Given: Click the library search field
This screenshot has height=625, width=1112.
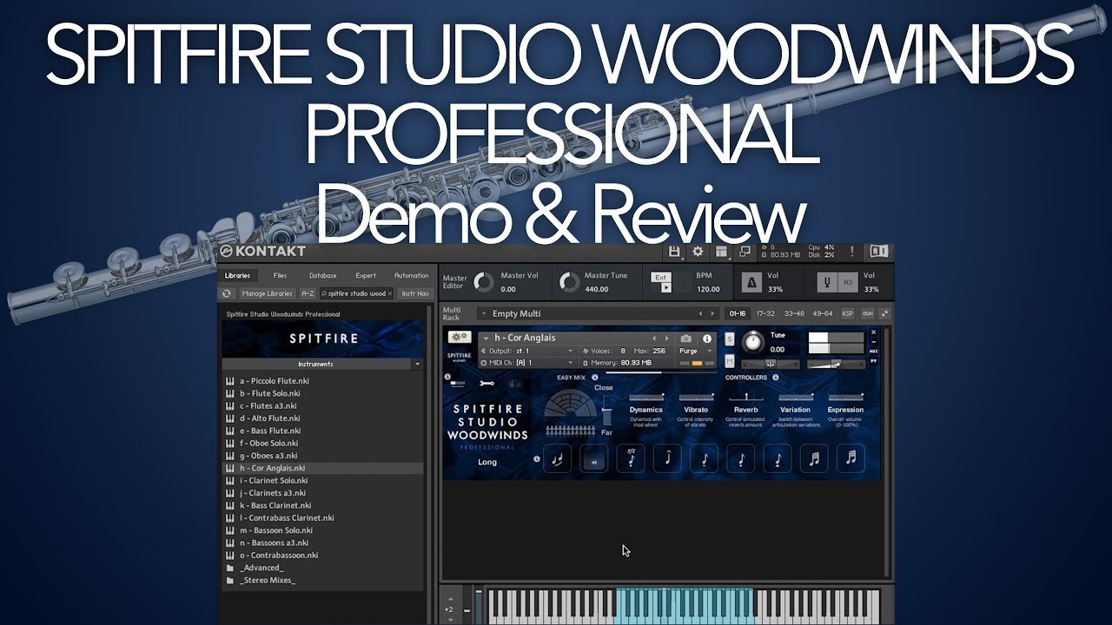Looking at the screenshot, I should tap(357, 293).
